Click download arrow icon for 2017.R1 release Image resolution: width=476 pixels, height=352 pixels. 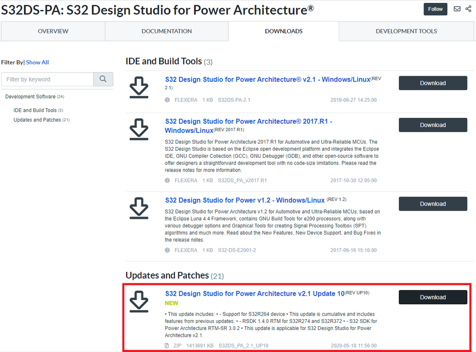139,129
